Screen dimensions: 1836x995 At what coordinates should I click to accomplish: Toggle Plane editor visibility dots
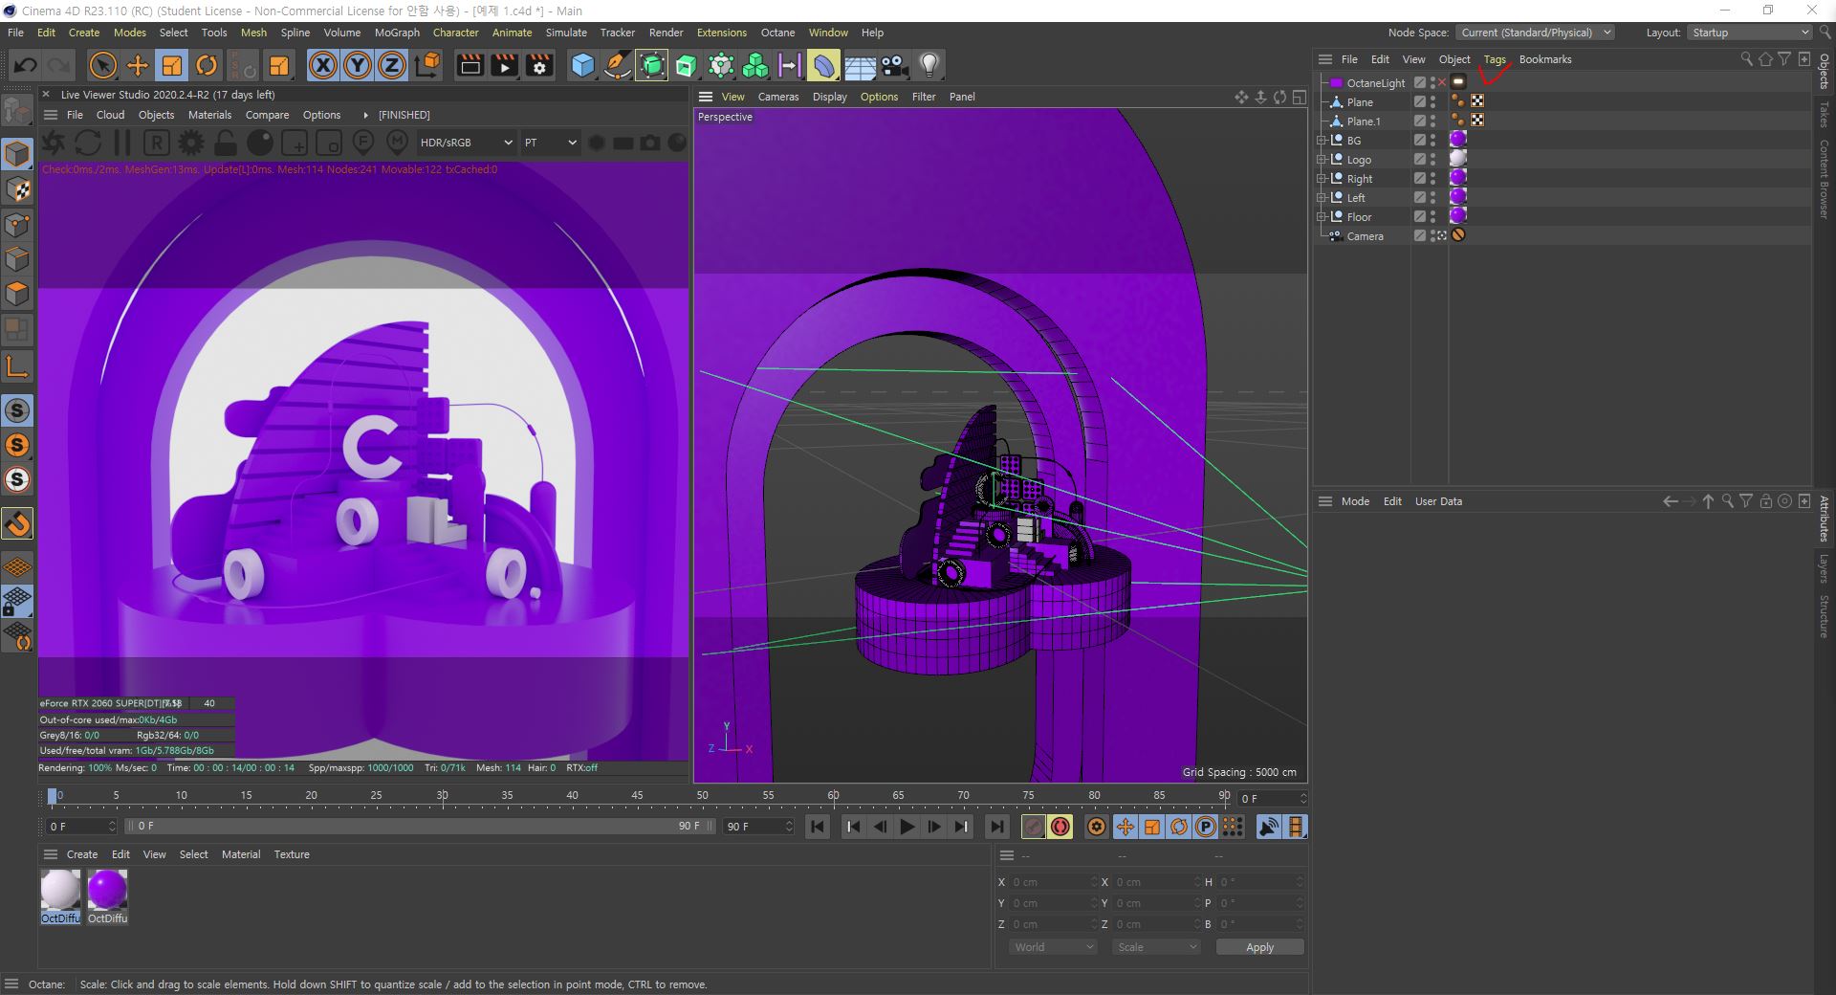pyautogui.click(x=1432, y=102)
